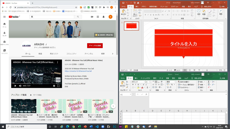Click the red チャンネル登録 subscribe button
This screenshot has width=230, height=129.
pos(95,46)
